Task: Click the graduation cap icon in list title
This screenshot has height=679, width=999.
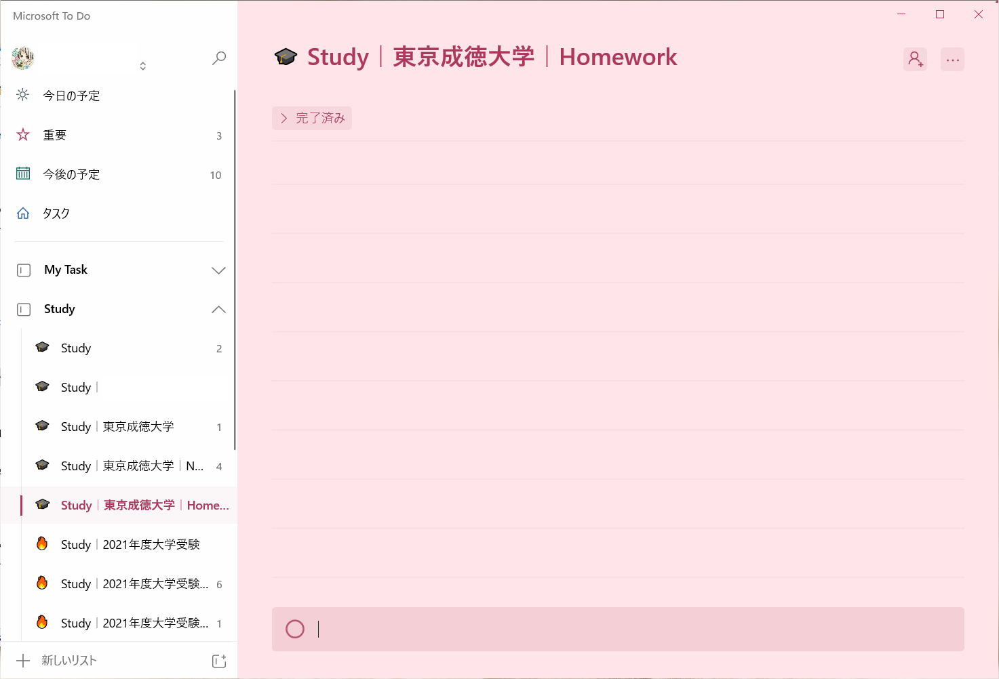Action: (286, 58)
